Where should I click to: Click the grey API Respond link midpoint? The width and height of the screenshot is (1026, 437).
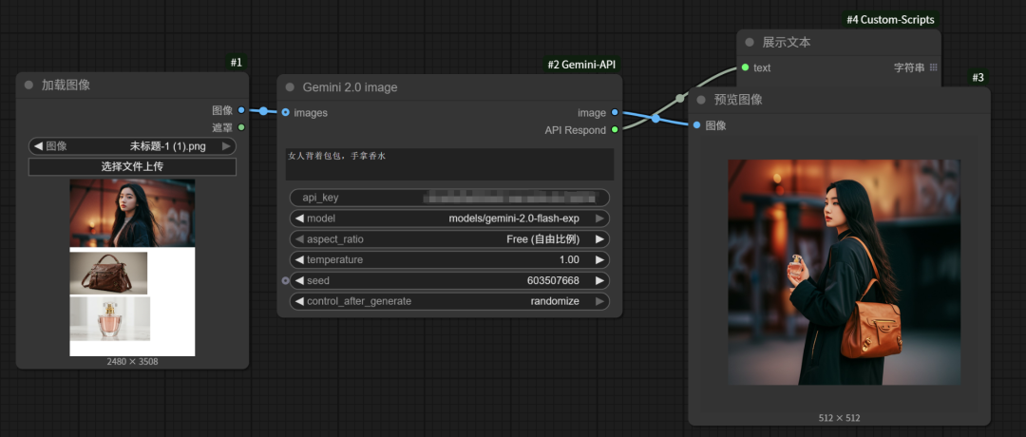(680, 98)
